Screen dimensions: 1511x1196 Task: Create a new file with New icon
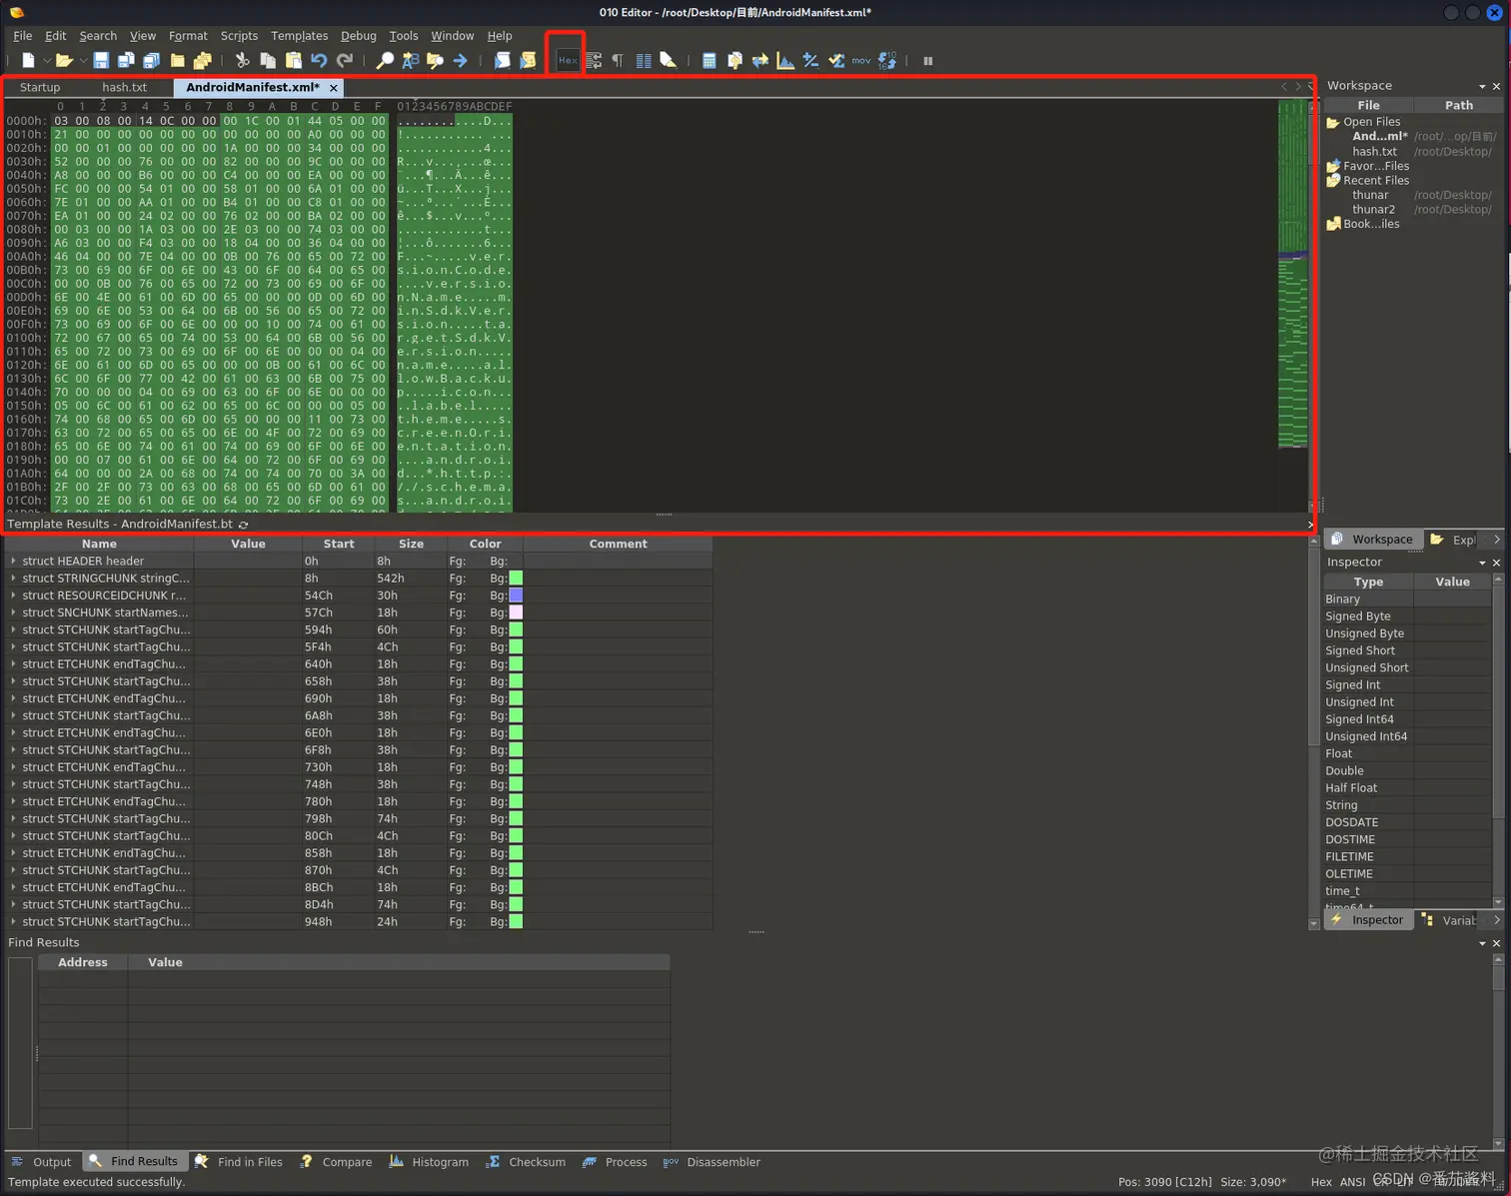click(28, 61)
